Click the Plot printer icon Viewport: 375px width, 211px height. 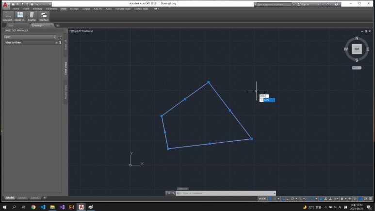(x=32, y=4)
